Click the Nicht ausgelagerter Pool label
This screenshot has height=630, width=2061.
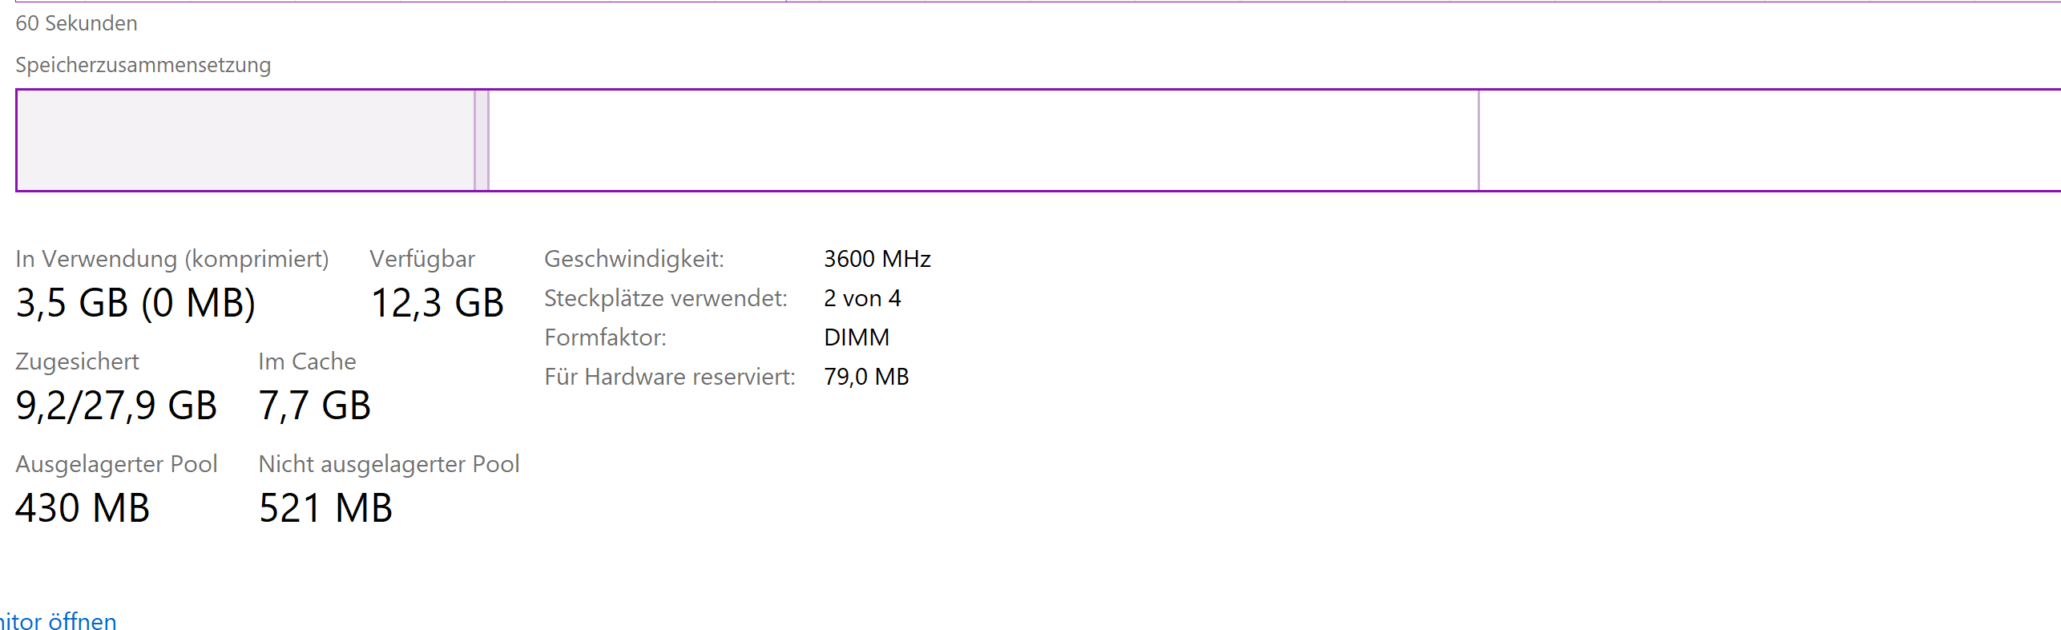389,464
